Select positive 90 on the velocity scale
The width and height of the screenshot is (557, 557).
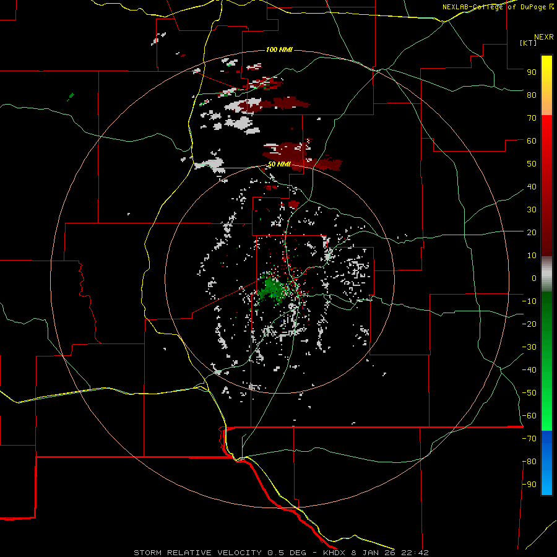pyautogui.click(x=532, y=72)
